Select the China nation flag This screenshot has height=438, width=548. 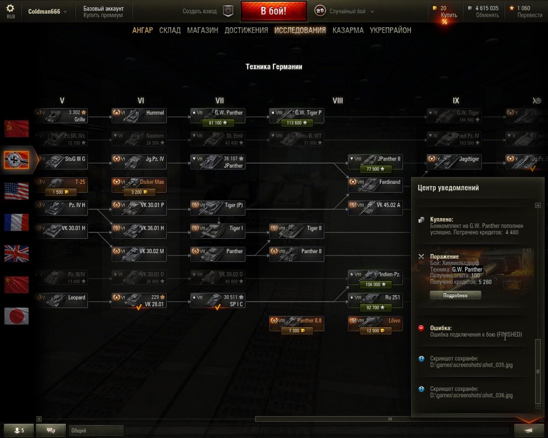pyautogui.click(x=16, y=284)
